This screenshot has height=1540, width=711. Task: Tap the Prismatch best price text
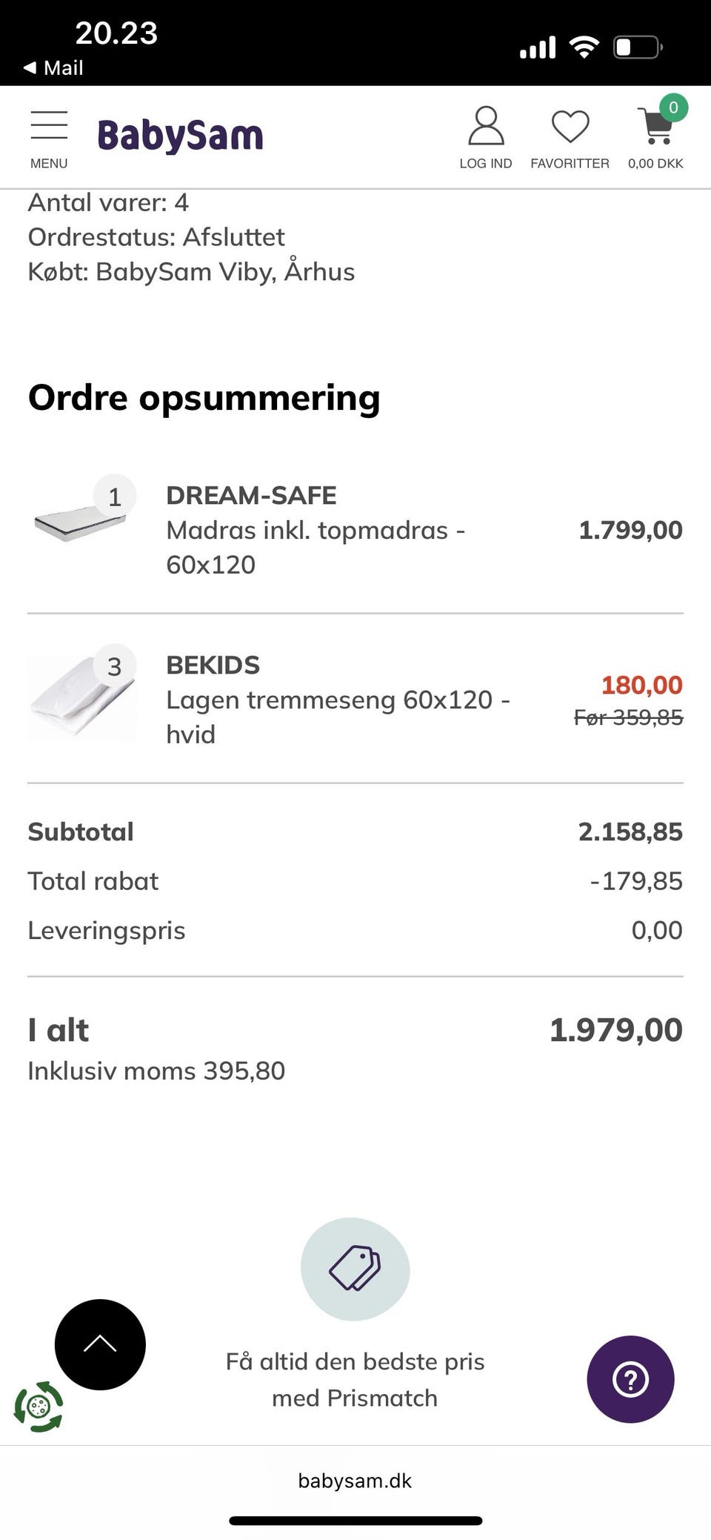(x=355, y=1379)
